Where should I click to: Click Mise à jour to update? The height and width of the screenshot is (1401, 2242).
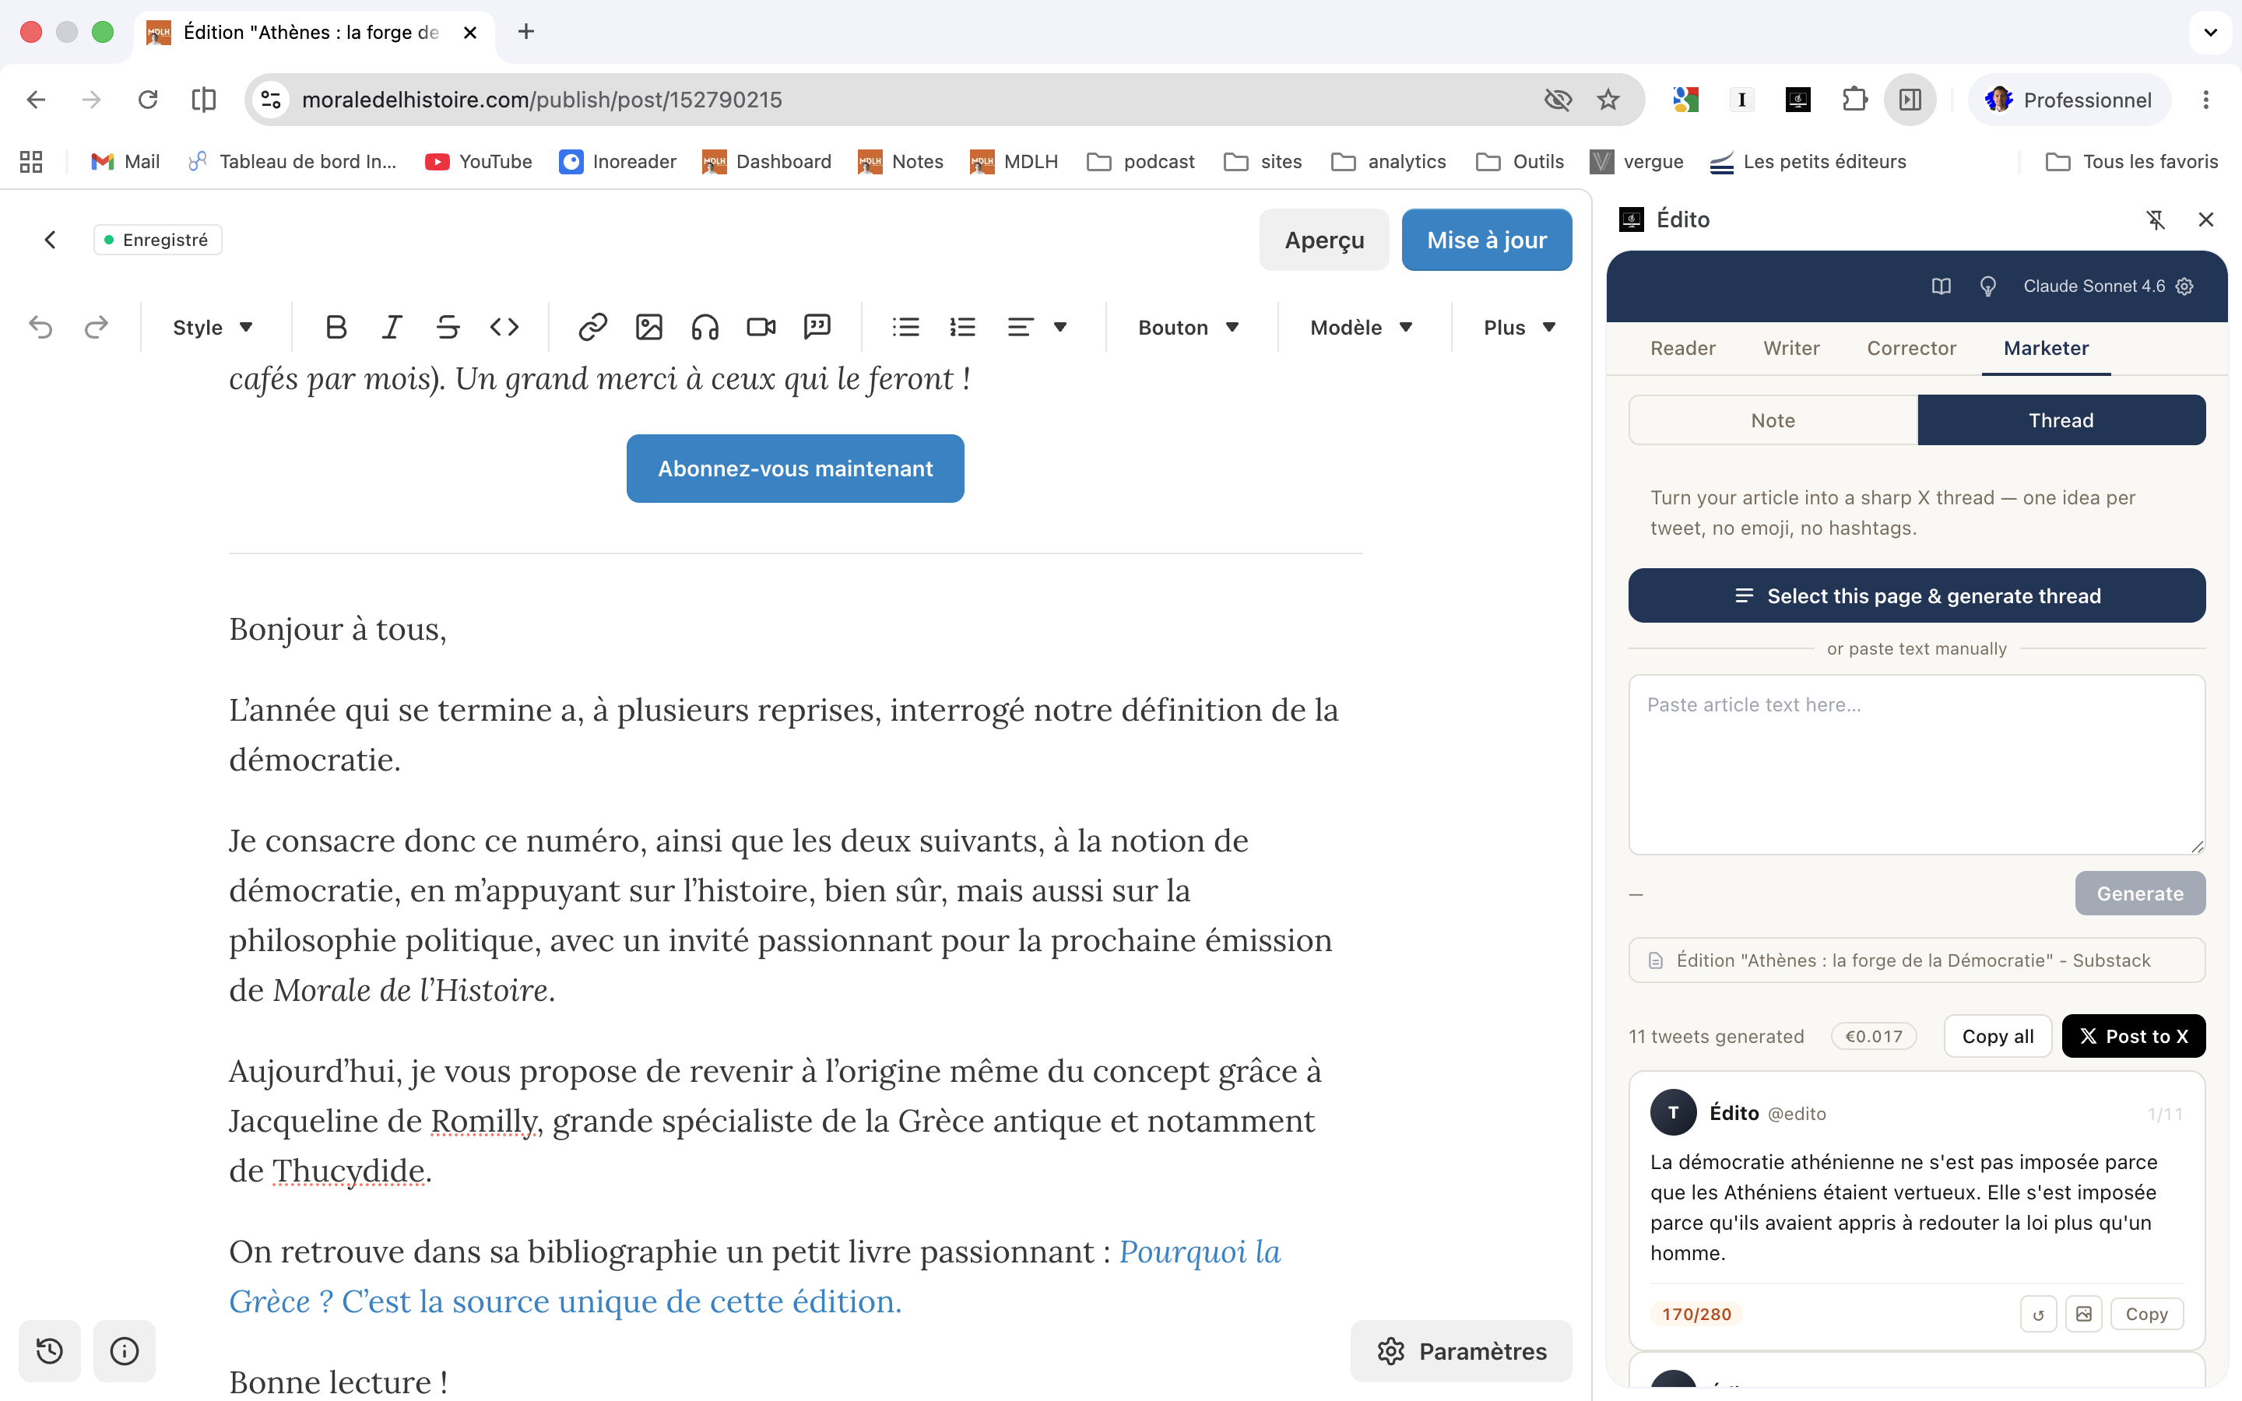(x=1486, y=240)
